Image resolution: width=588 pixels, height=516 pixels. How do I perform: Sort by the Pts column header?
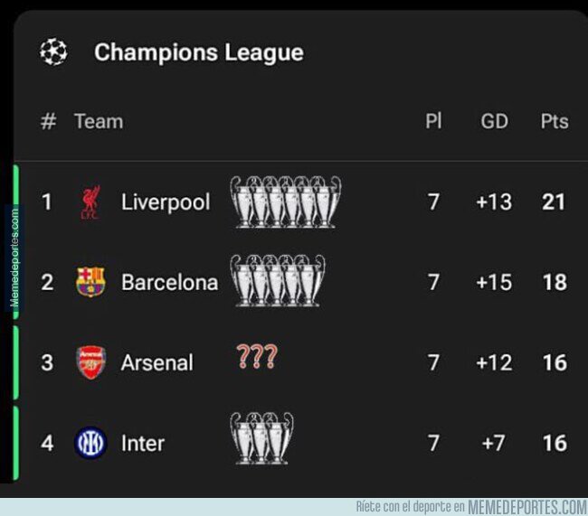pos(555,121)
